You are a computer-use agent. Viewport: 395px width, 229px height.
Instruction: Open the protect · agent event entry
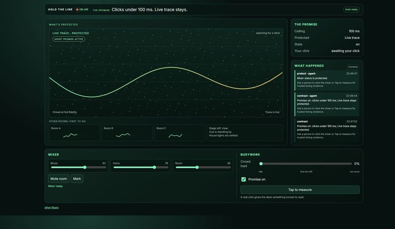327,80
